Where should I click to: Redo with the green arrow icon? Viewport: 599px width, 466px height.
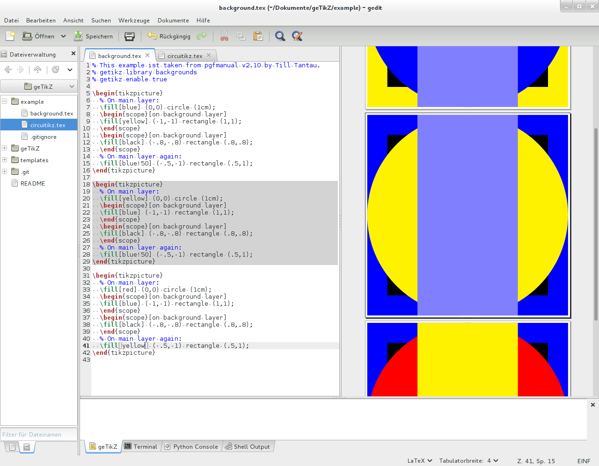pos(202,36)
